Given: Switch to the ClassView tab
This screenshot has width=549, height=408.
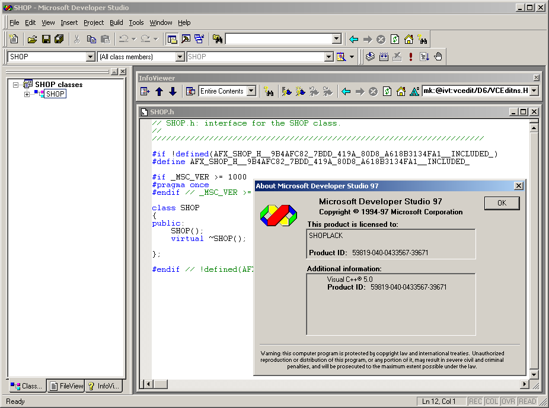Looking at the screenshot, I should click(x=27, y=386).
